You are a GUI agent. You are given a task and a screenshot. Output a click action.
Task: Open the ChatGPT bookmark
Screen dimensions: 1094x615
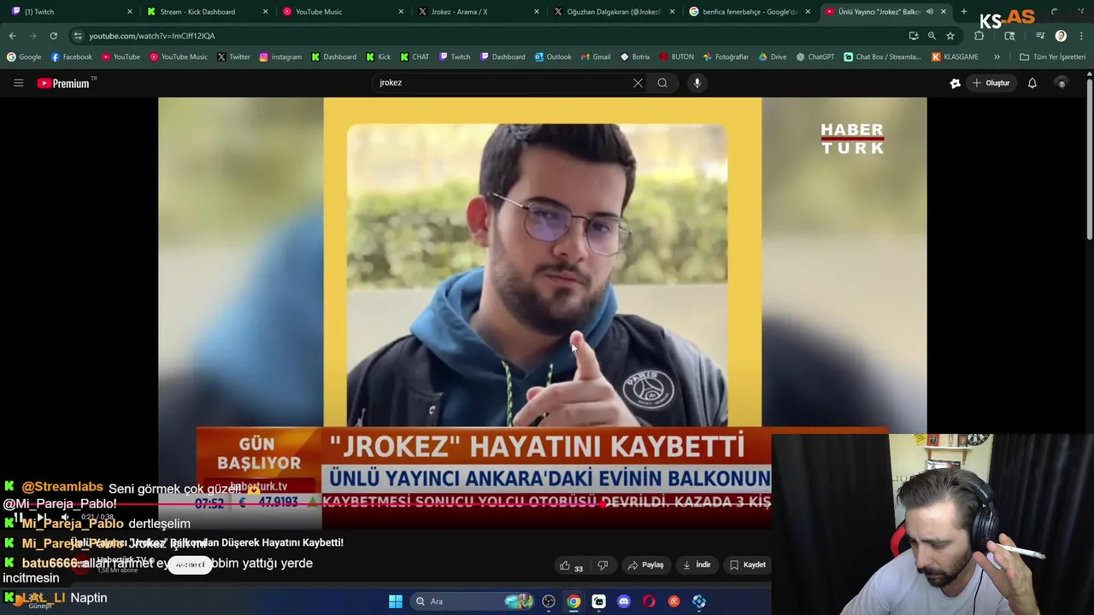pyautogui.click(x=815, y=57)
